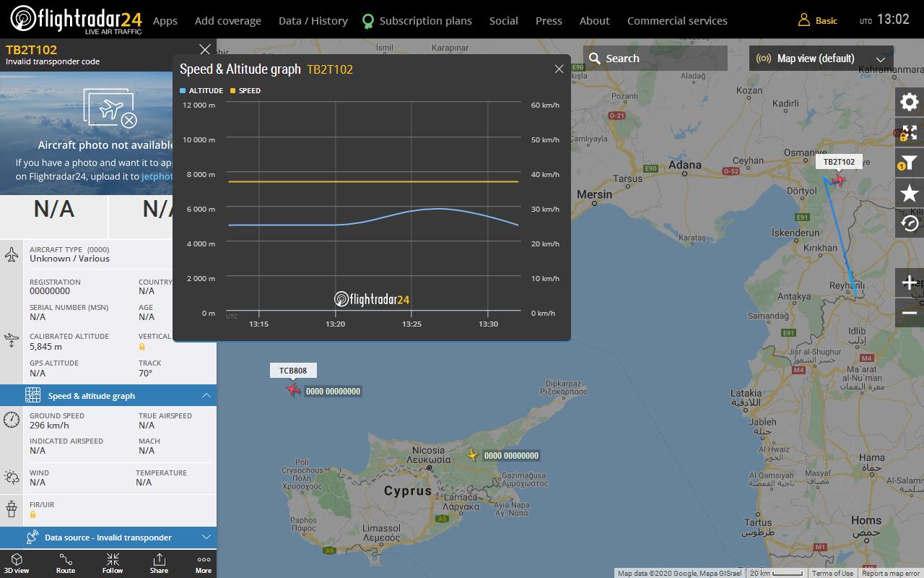The height and width of the screenshot is (578, 924).
Task: Open 3D view of the flight
Action: [17, 564]
